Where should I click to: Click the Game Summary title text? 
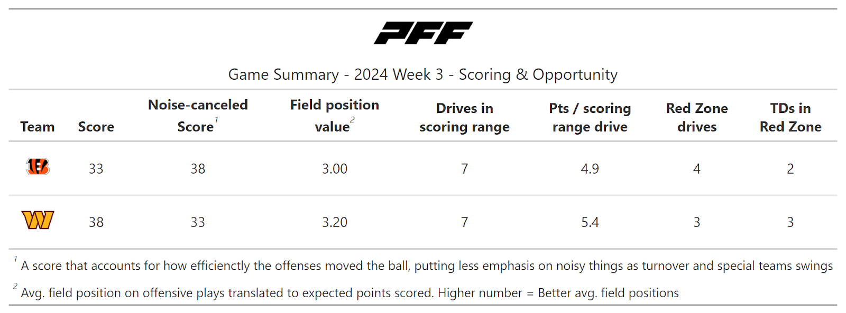point(422,74)
